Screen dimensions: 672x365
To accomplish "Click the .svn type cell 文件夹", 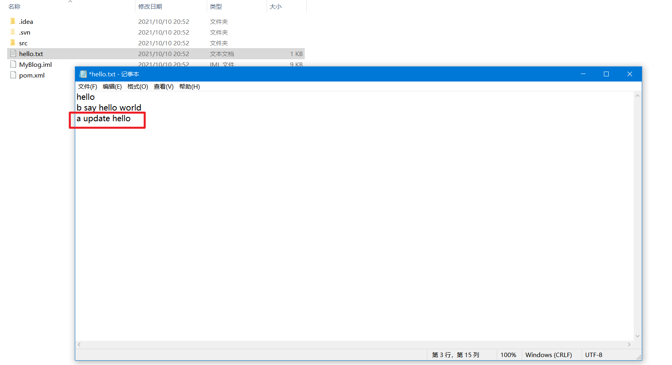I will coord(219,32).
